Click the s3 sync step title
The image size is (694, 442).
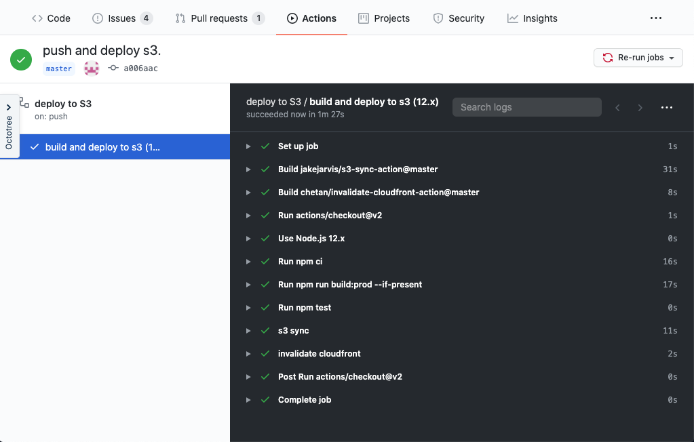click(x=294, y=331)
